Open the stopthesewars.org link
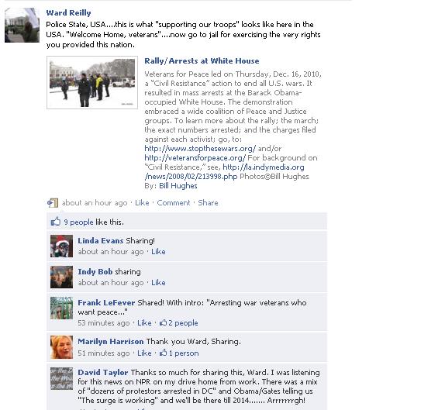The height and width of the screenshot is (410, 445). click(200, 148)
